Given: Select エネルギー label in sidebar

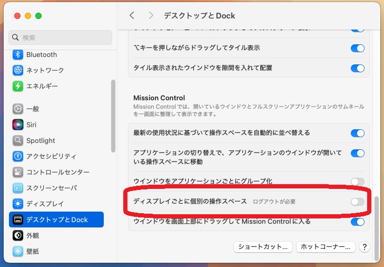Looking at the screenshot, I should pyautogui.click(x=42, y=86).
